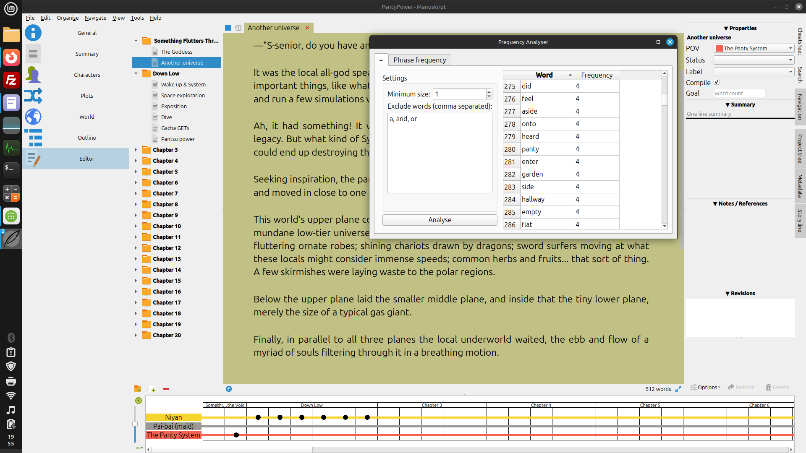Expand the Chapter 3 folder

pos(136,150)
